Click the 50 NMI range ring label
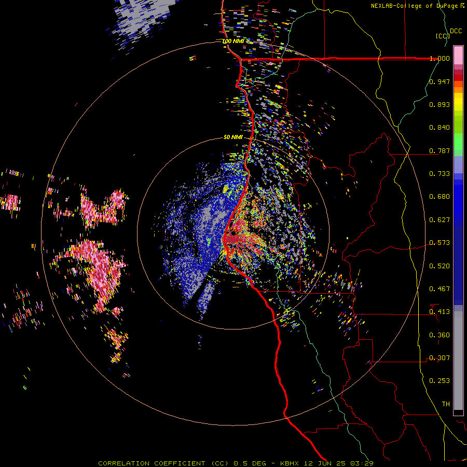This screenshot has width=467, height=467. (233, 138)
